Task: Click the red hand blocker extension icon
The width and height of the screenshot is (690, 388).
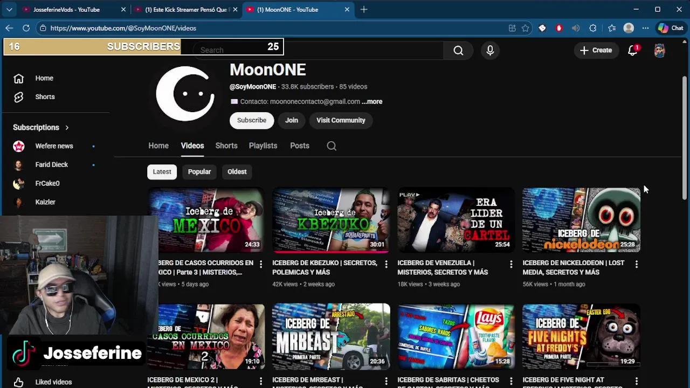Action: [x=559, y=28]
